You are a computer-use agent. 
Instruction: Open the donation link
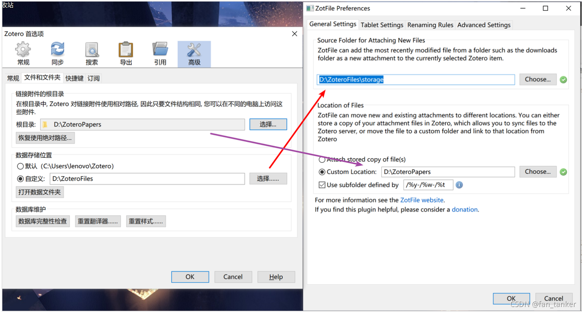tap(465, 209)
